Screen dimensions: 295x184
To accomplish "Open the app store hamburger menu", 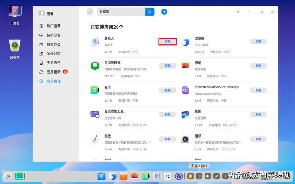I will coord(238,12).
